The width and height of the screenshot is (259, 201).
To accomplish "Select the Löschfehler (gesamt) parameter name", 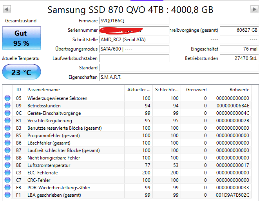I will pyautogui.click(x=49, y=143).
